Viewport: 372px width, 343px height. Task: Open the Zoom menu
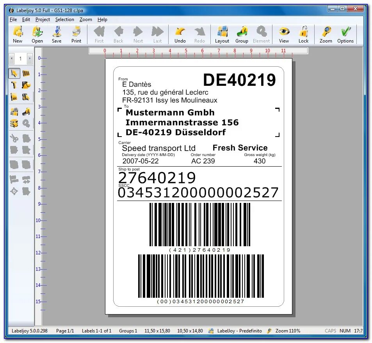(85, 20)
